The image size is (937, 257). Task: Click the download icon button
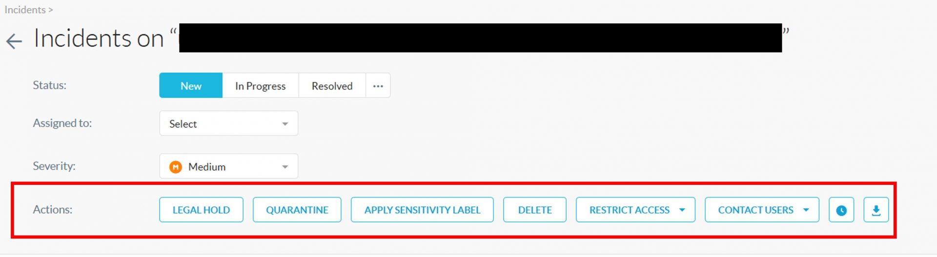876,210
